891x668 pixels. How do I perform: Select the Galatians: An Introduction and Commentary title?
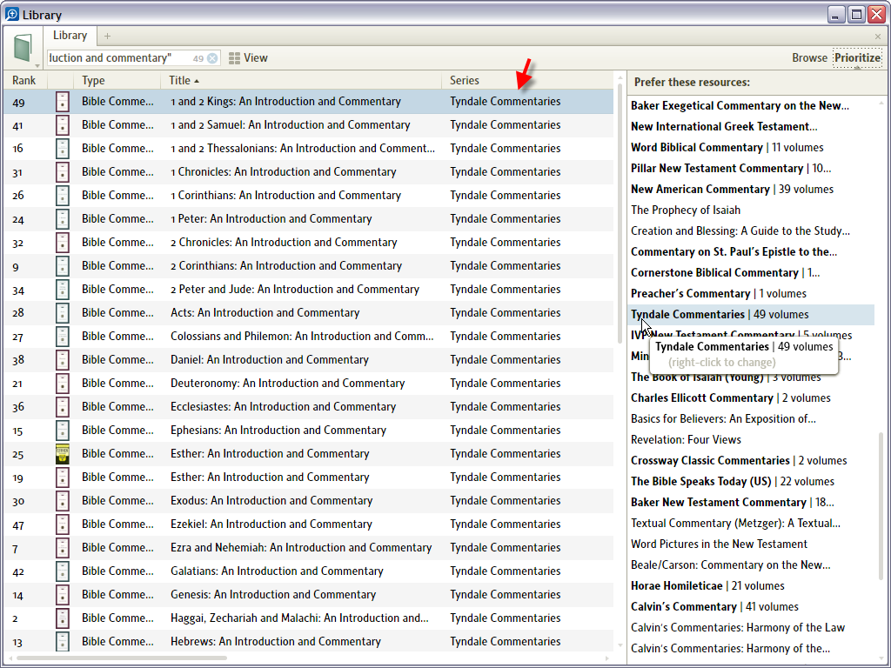277,571
